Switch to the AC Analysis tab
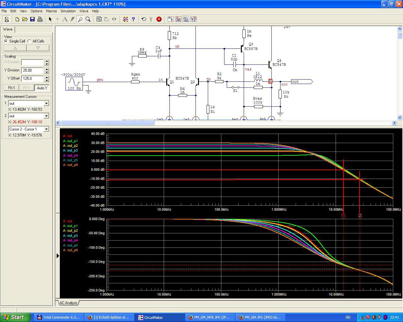Screen dimensions: 403x322 [x=68, y=303]
